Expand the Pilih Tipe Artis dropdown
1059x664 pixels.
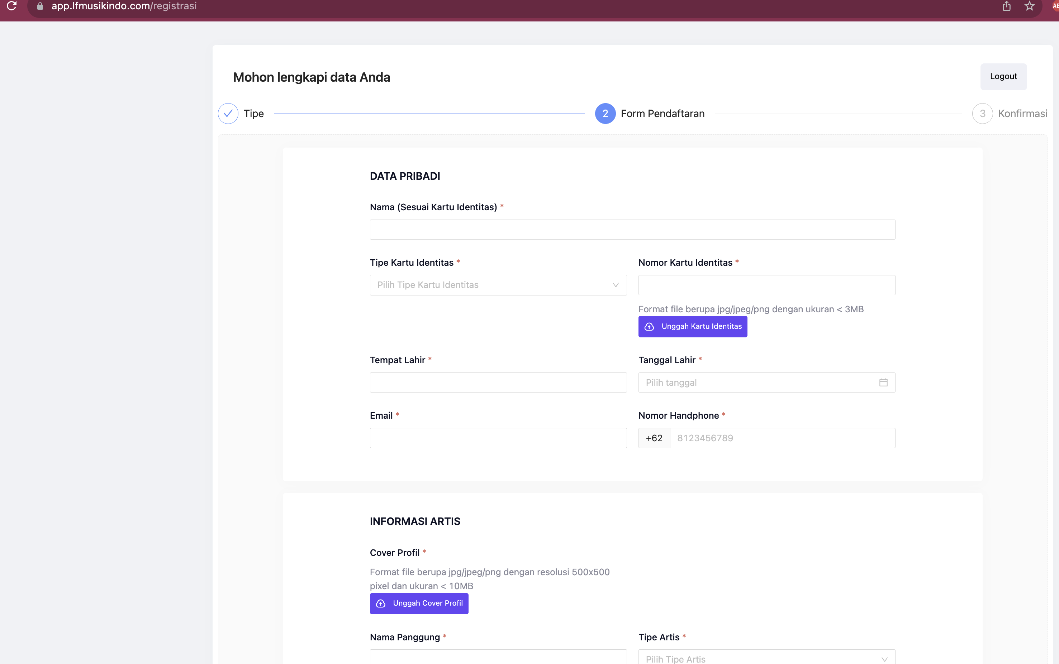[766, 658]
